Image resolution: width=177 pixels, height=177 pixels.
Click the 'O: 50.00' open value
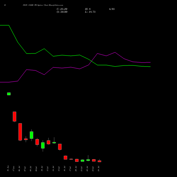[62, 12]
